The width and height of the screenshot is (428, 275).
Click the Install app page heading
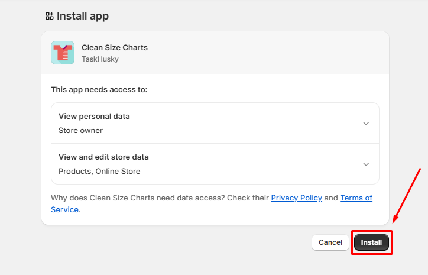click(83, 16)
